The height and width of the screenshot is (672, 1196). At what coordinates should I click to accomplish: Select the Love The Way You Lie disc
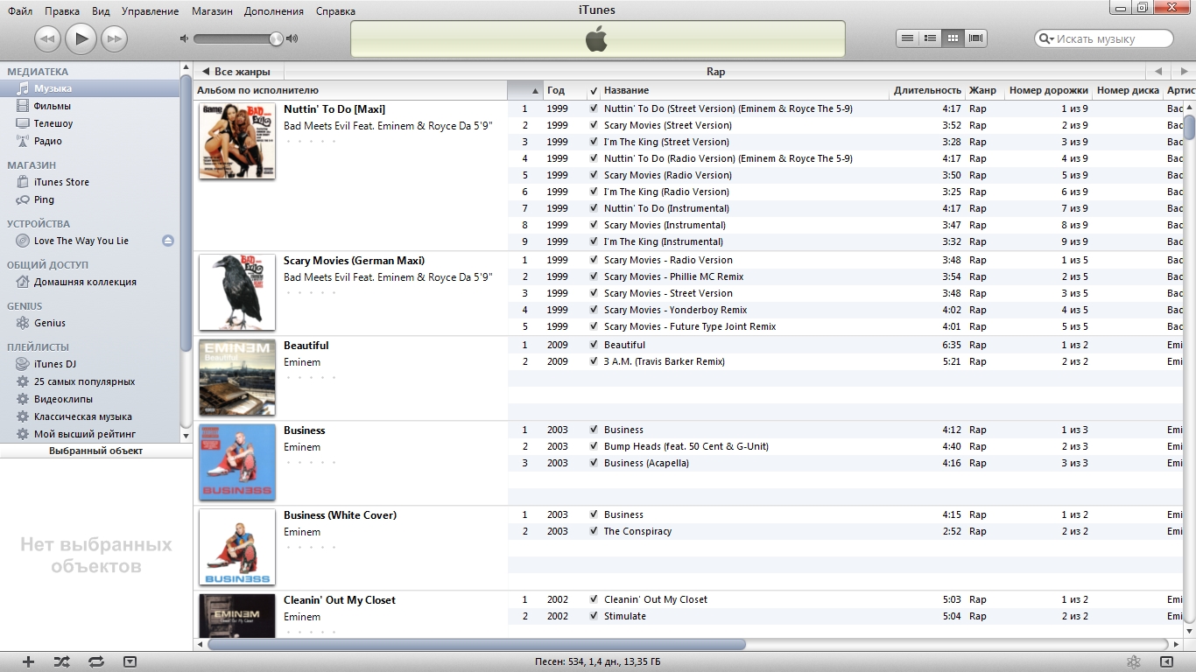(81, 241)
